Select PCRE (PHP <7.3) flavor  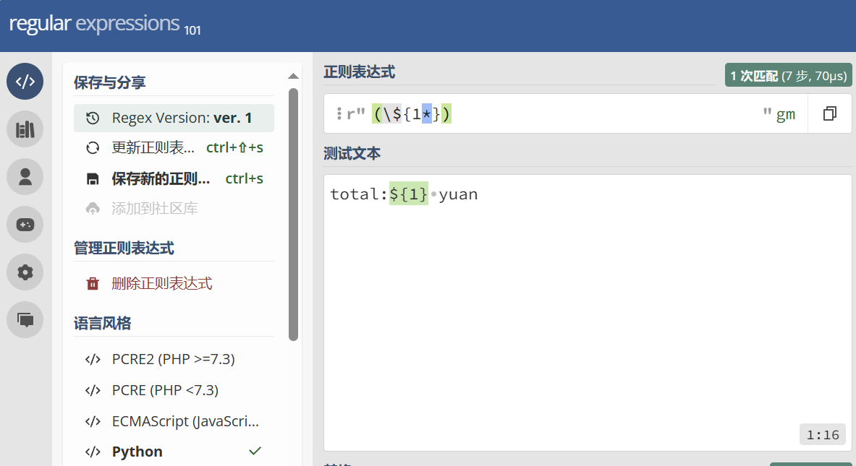[165, 390]
